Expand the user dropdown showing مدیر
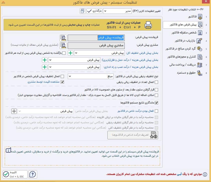This screenshot has width=211, height=182. (117, 11)
